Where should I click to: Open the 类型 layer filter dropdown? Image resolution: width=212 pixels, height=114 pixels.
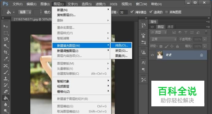(x=158, y=32)
